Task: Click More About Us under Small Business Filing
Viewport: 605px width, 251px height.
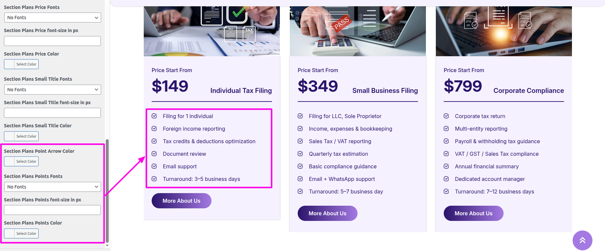Action: [x=327, y=213]
